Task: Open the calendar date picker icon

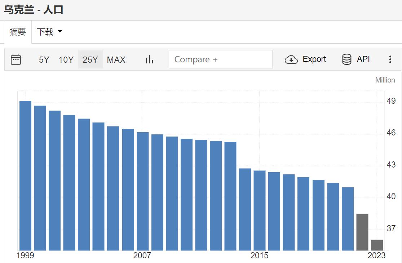Action: (16, 59)
